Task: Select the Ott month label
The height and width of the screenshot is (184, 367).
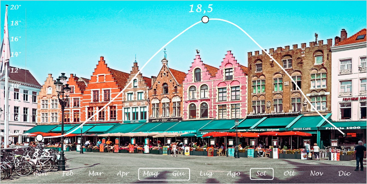Action: [x=289, y=174]
